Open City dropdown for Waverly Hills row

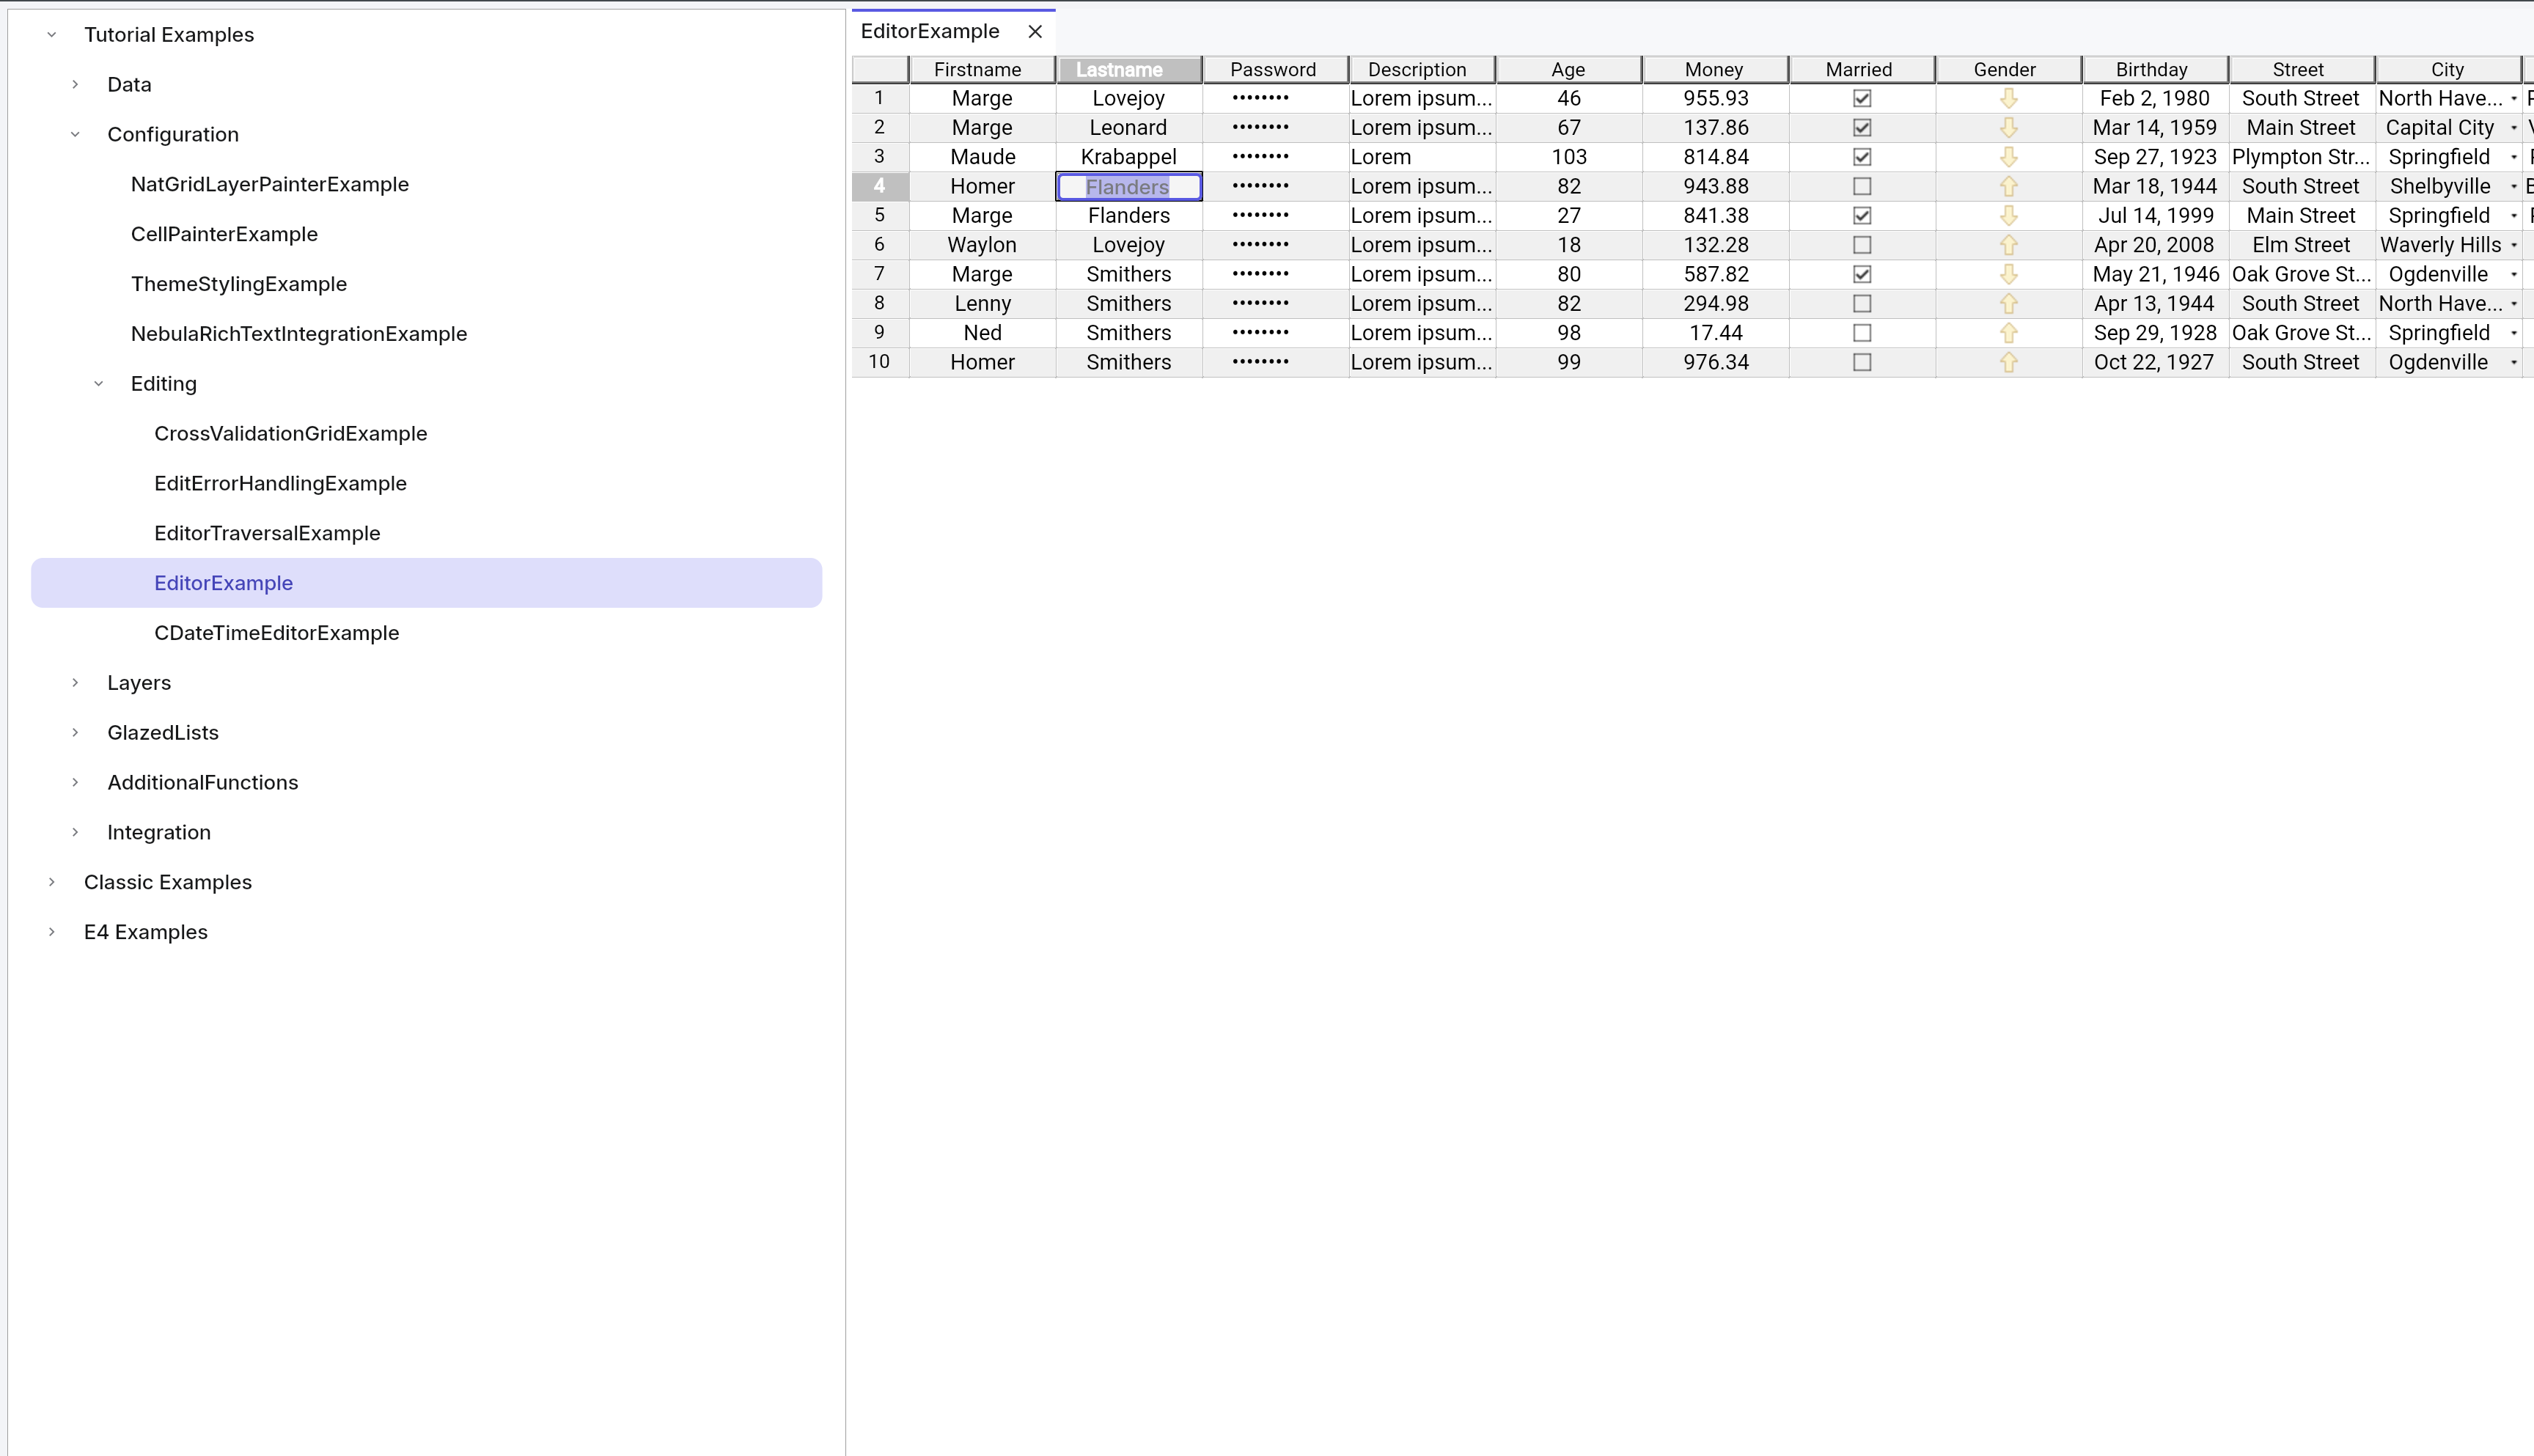(2513, 245)
